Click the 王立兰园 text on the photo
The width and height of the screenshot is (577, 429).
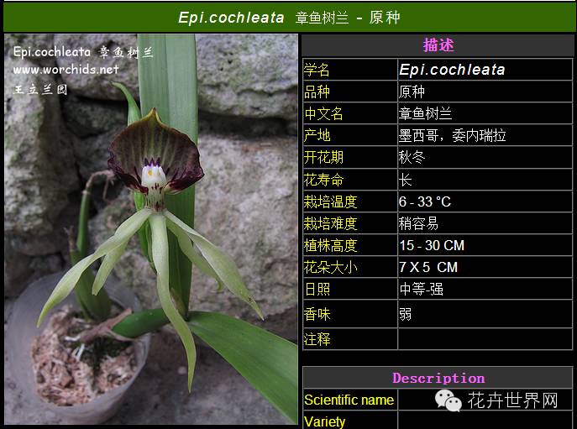40,88
